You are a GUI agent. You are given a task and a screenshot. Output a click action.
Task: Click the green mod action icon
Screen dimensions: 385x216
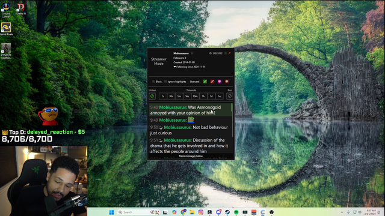click(x=205, y=82)
